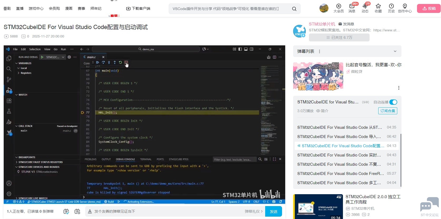This screenshot has width=441, height=219.
Task: Click the pink 投稿 upload button
Action: pos(429,8)
